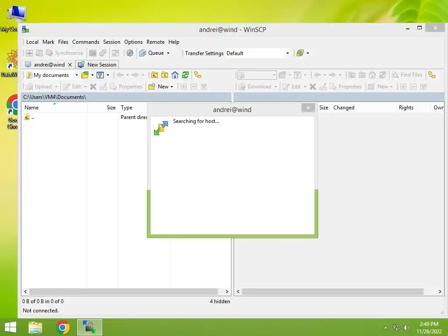Open the Session menu
The height and width of the screenshot is (336, 448).
pyautogui.click(x=112, y=42)
